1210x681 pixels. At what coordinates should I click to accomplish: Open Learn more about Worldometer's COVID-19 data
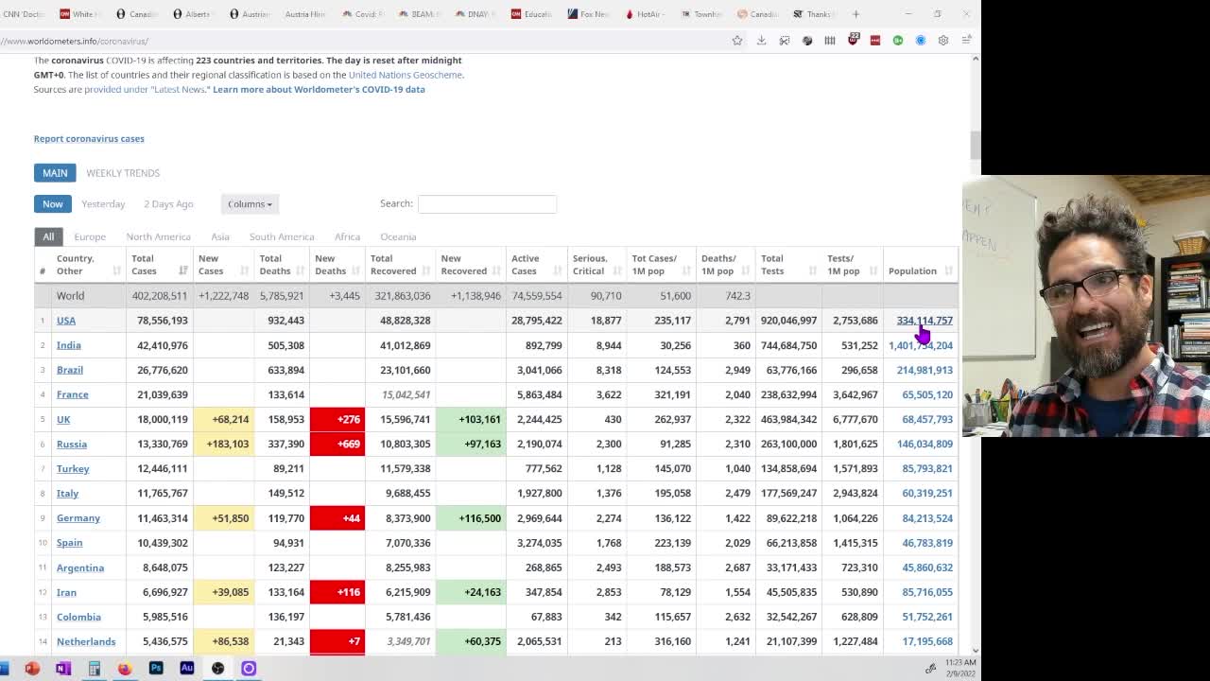pos(319,89)
